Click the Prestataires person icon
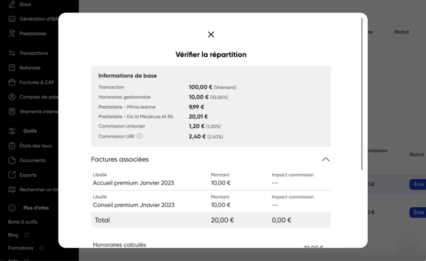426x261 pixels. (x=12, y=33)
